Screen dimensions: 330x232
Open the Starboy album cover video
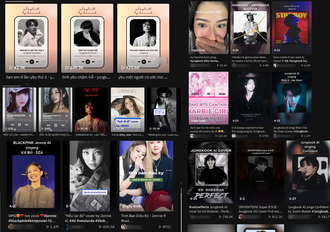pos(292,28)
